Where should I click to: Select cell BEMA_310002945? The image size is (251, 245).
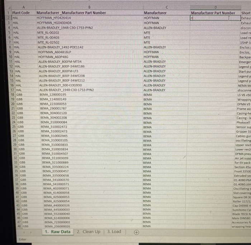click(92, 136)
